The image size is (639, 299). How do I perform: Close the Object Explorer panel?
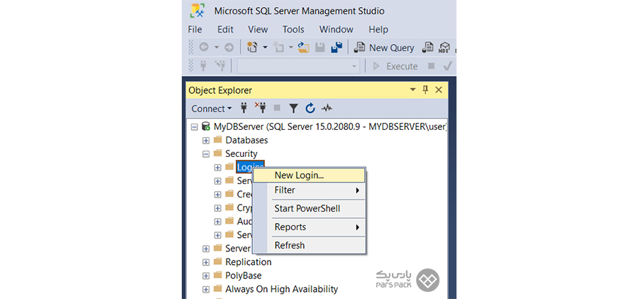tap(439, 89)
